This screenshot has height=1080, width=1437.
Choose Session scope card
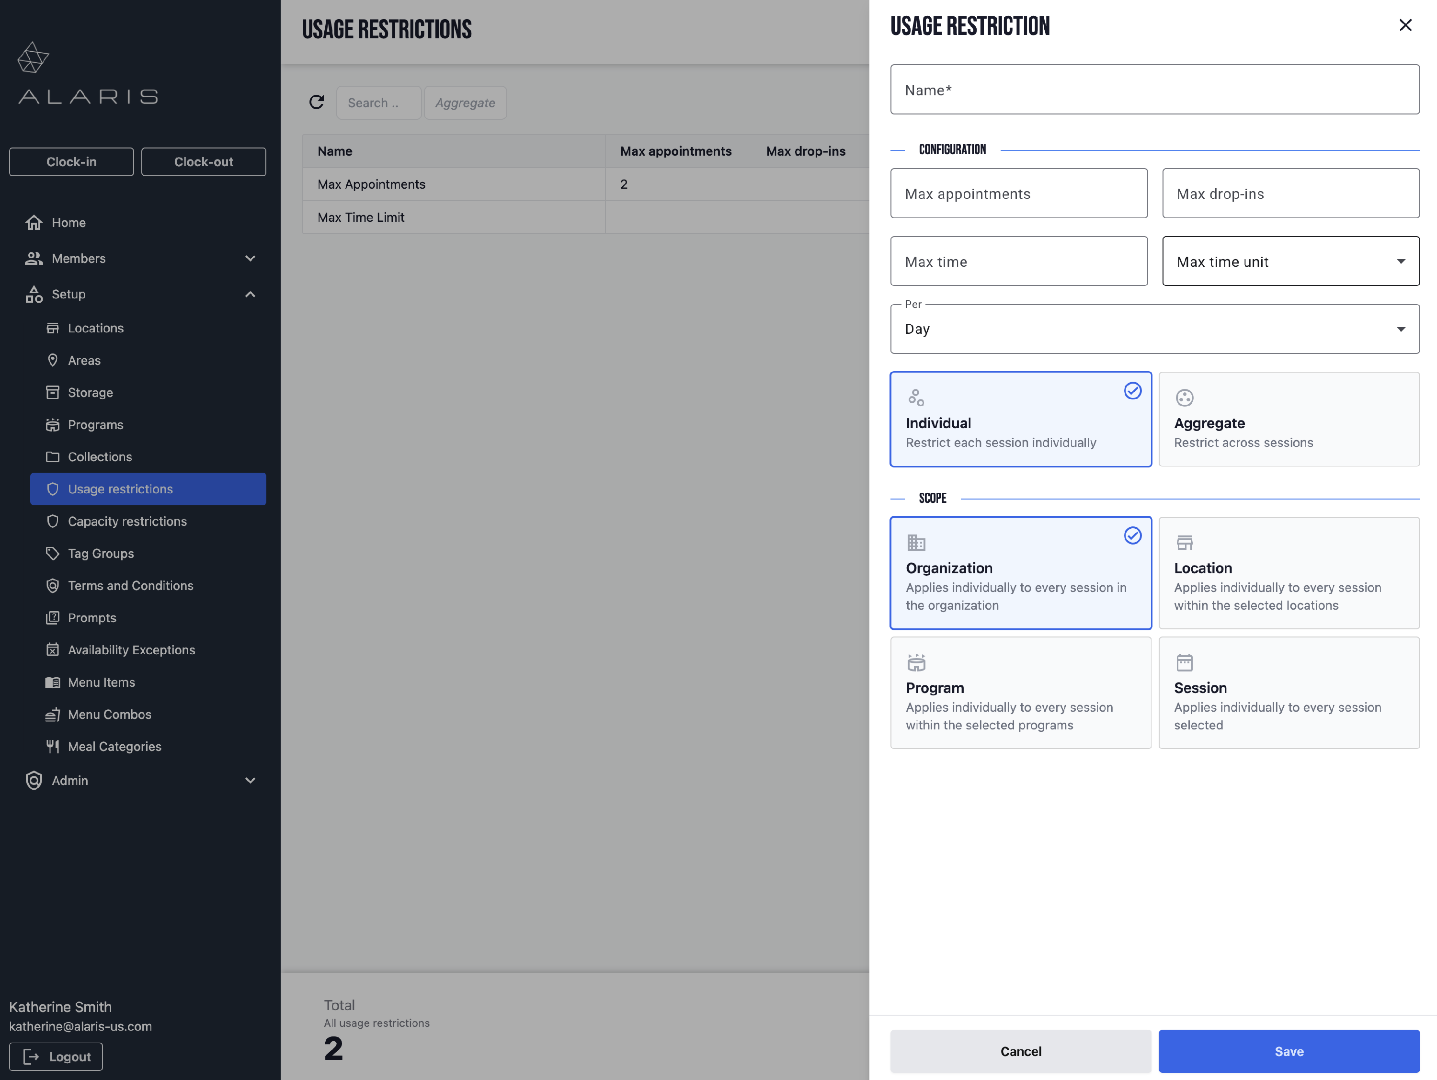coord(1289,693)
